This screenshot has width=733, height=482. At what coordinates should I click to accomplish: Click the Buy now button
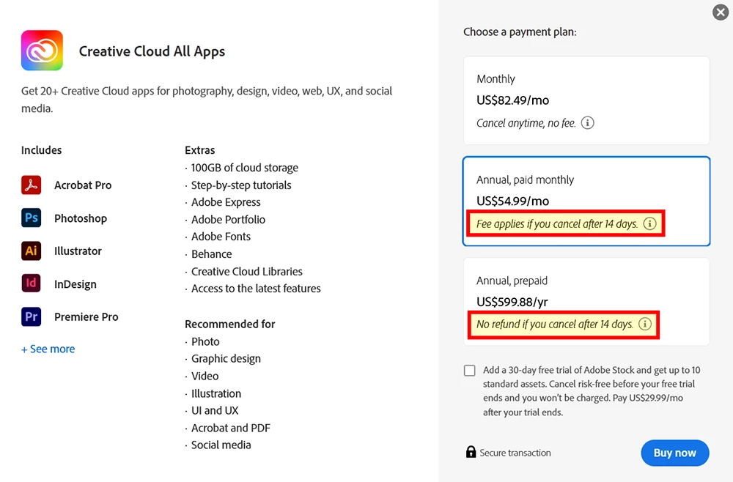(x=675, y=453)
